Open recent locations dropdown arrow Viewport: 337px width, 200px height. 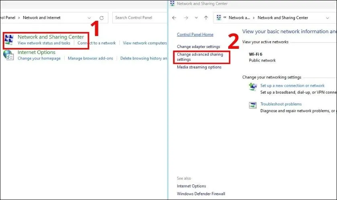(196, 18)
